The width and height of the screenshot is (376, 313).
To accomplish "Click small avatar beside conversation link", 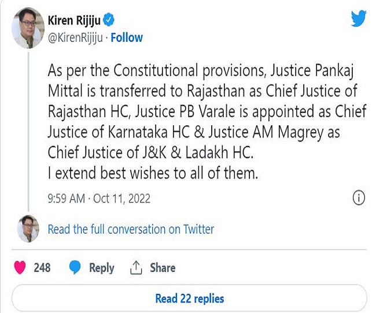I will [28, 228].
